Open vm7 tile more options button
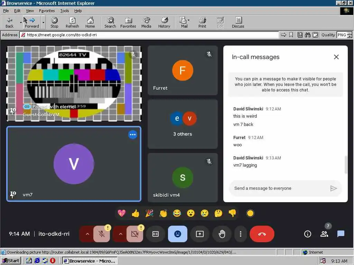The height and width of the screenshot is (265, 354). coord(132,135)
